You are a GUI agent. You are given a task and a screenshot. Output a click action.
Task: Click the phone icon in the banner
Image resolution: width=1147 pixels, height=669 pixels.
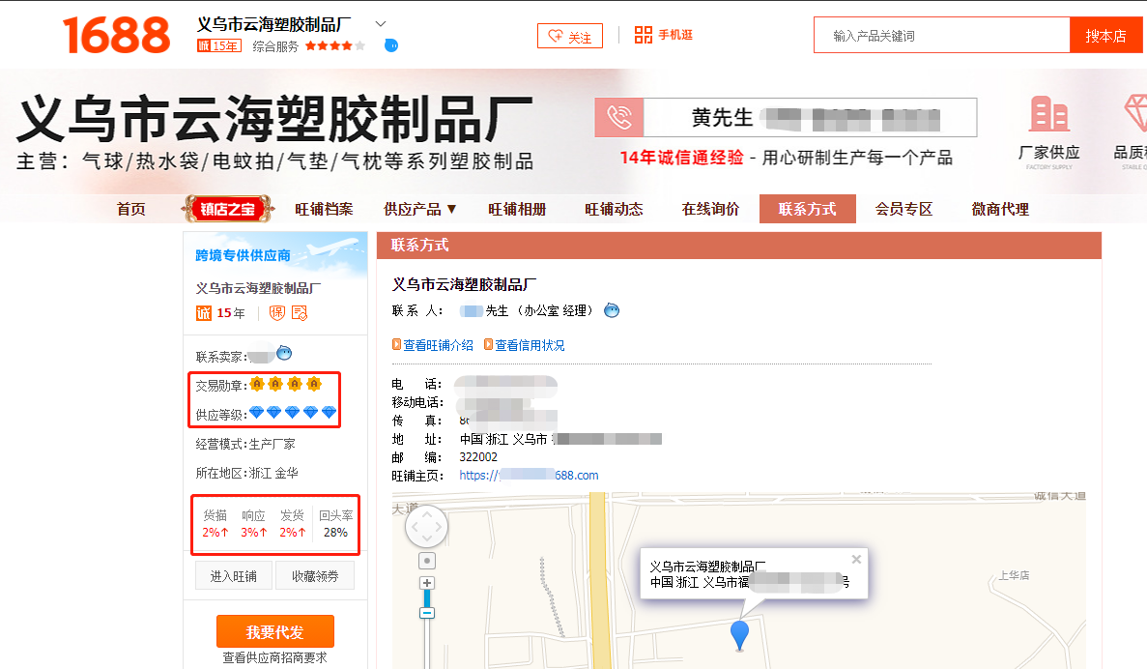coord(619,117)
